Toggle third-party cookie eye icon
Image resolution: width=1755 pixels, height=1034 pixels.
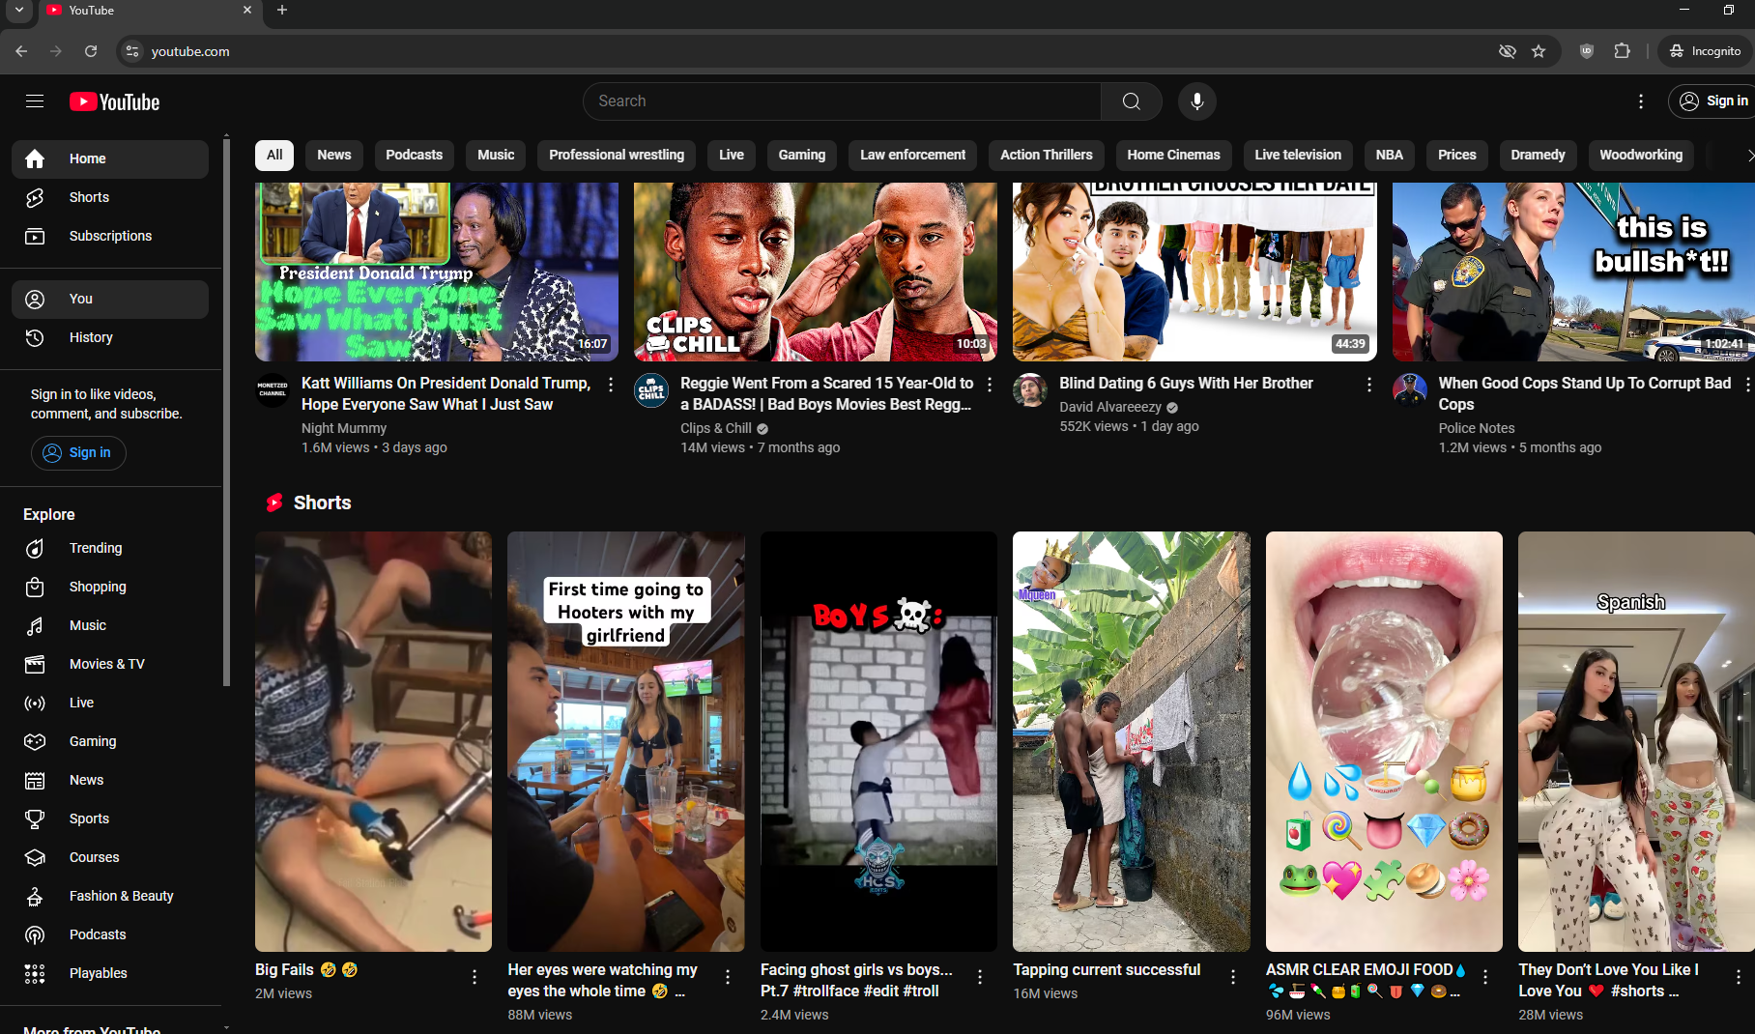(x=1507, y=51)
